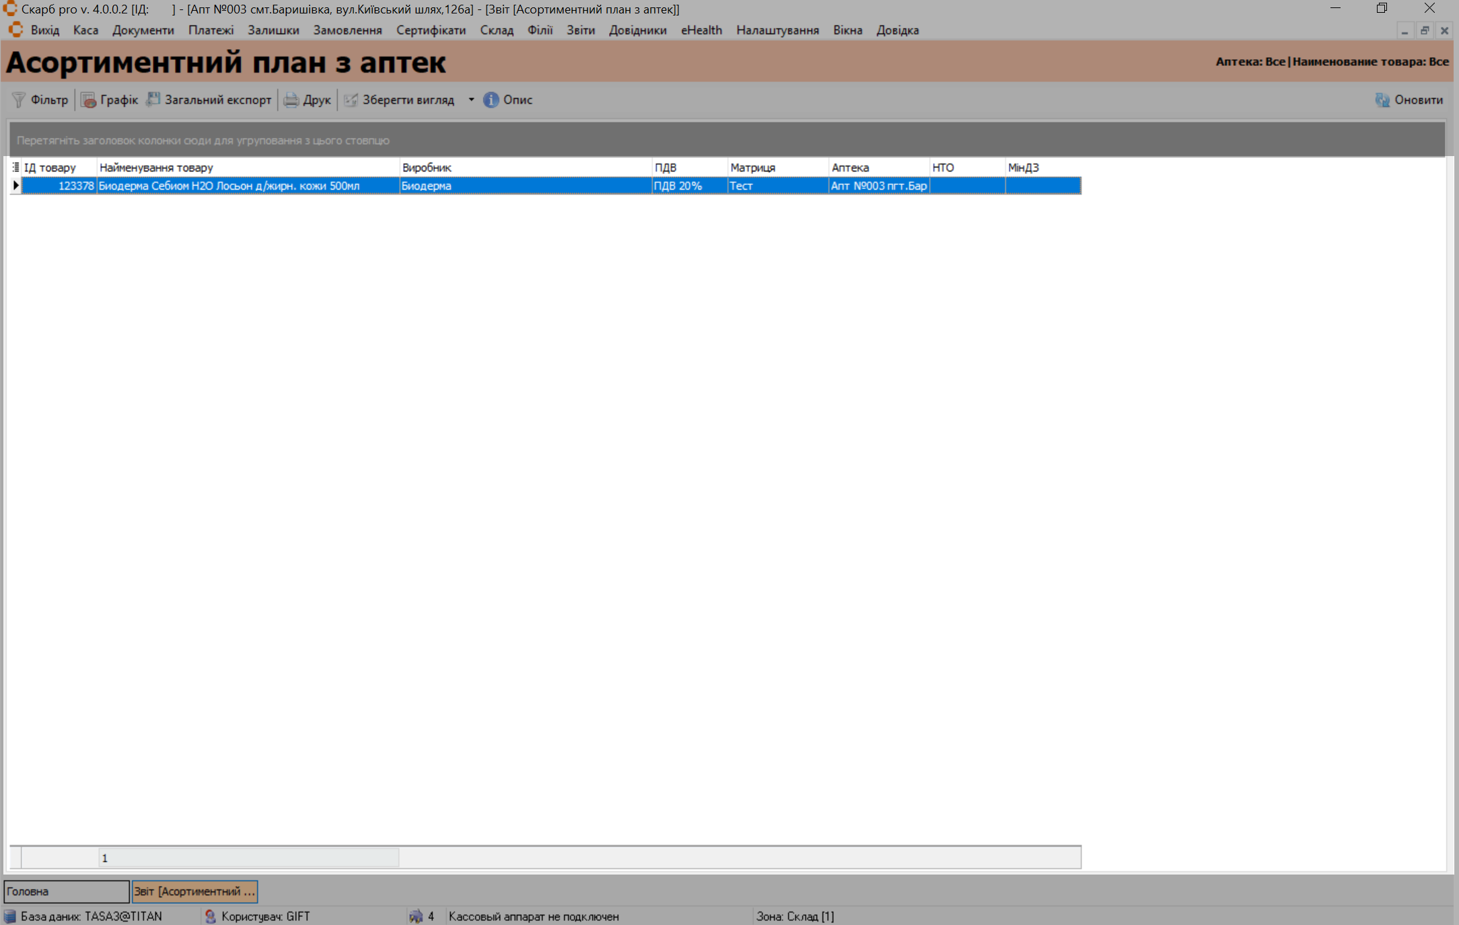Open the Довідники menu
Image resolution: width=1459 pixels, height=925 pixels.
point(637,30)
